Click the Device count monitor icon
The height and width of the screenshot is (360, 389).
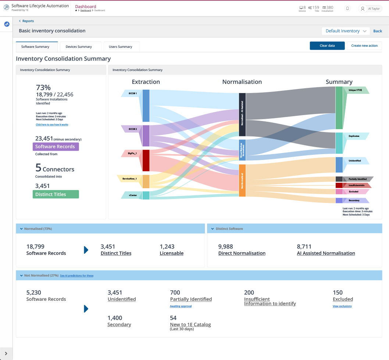point(301,7)
